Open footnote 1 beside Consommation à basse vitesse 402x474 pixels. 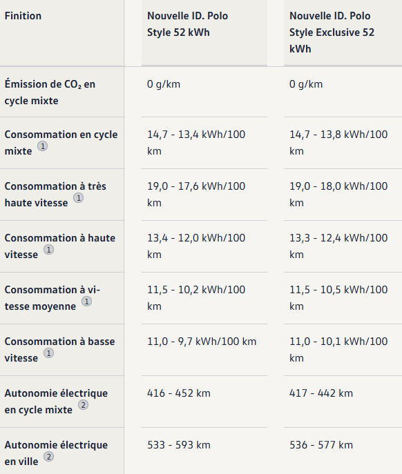coord(49,353)
